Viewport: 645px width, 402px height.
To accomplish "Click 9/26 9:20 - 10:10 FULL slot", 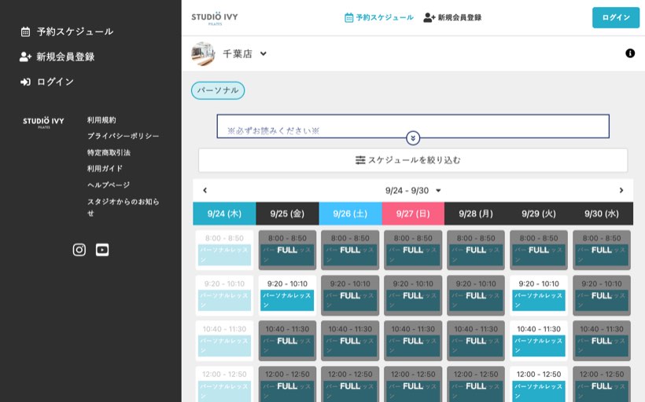I will coord(350,295).
